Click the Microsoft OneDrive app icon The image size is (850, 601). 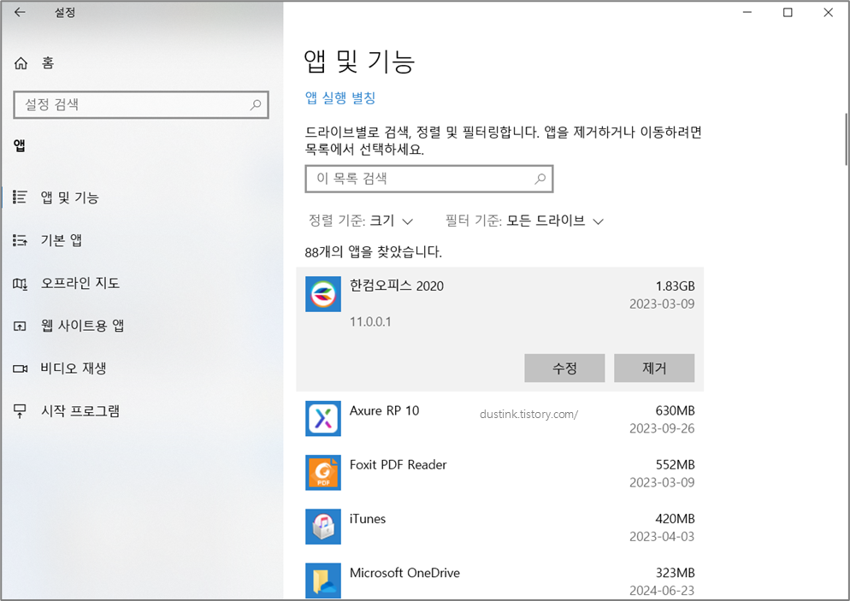(x=323, y=580)
